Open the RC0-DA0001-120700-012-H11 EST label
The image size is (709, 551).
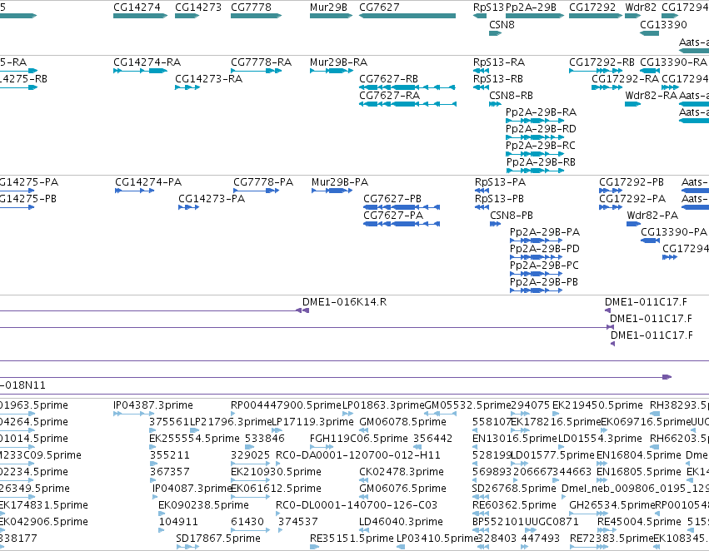358,455
